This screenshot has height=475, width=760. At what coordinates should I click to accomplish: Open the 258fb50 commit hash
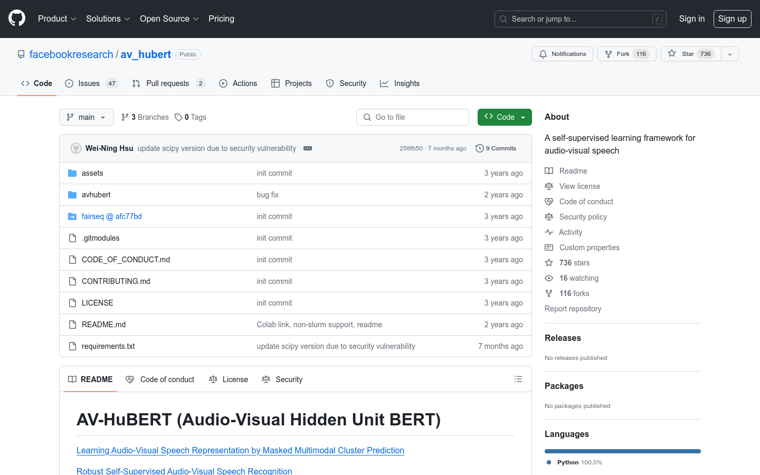pyautogui.click(x=411, y=148)
